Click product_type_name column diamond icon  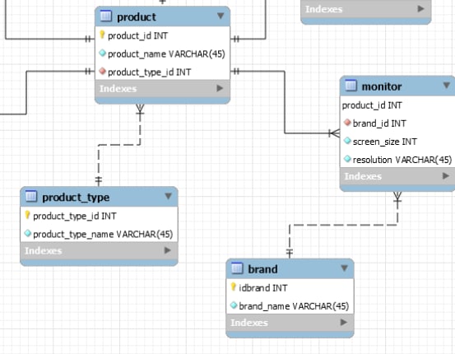[x=28, y=233]
